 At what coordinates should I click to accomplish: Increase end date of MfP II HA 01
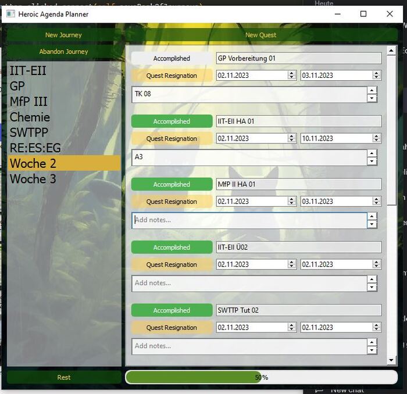[x=376, y=199]
